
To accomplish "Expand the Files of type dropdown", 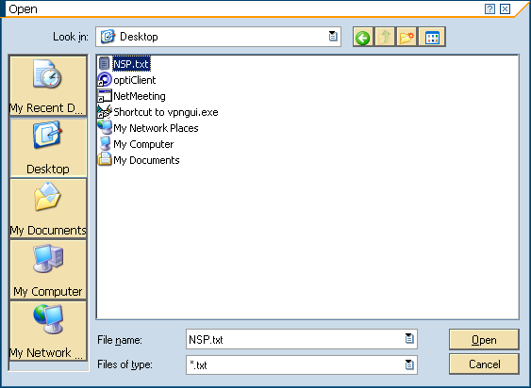I will 409,364.
